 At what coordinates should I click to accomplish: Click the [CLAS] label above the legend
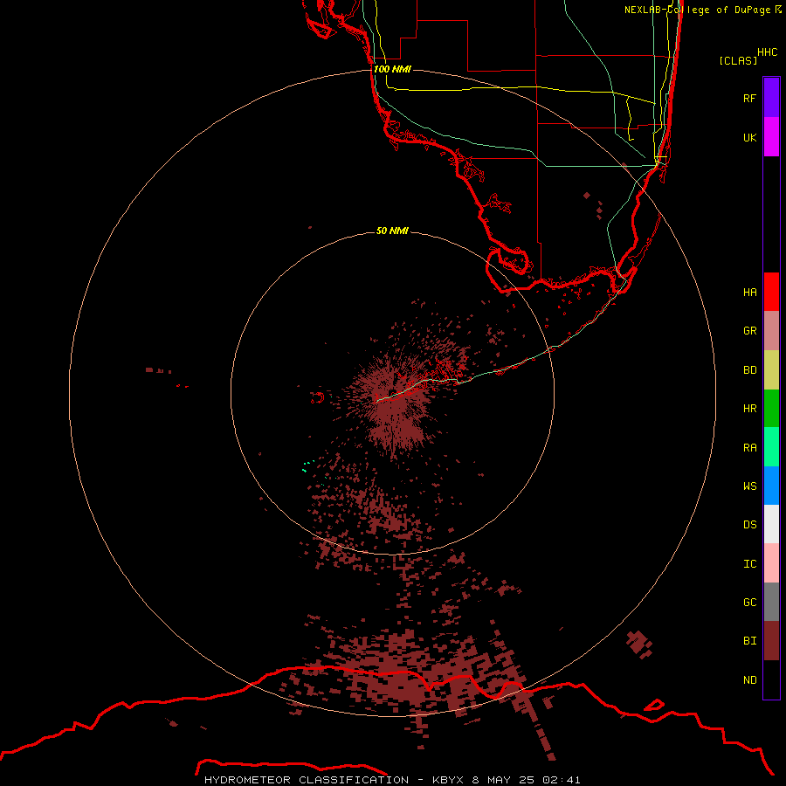pyautogui.click(x=738, y=60)
